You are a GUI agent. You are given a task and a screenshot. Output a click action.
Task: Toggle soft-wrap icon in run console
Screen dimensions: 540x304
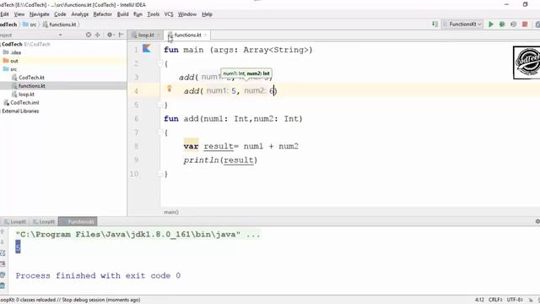(3, 253)
